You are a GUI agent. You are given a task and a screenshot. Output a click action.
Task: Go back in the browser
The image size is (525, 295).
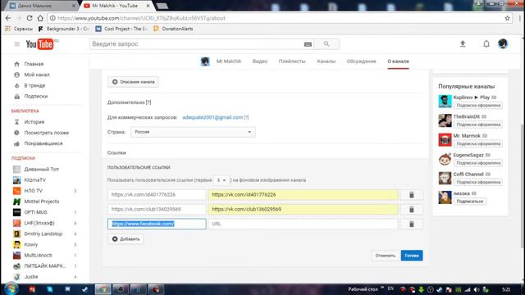click(x=8, y=18)
